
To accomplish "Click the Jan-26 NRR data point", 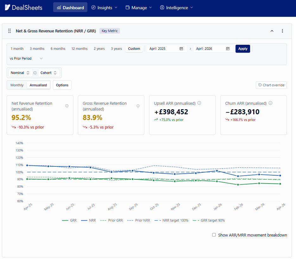I will (217, 171).
